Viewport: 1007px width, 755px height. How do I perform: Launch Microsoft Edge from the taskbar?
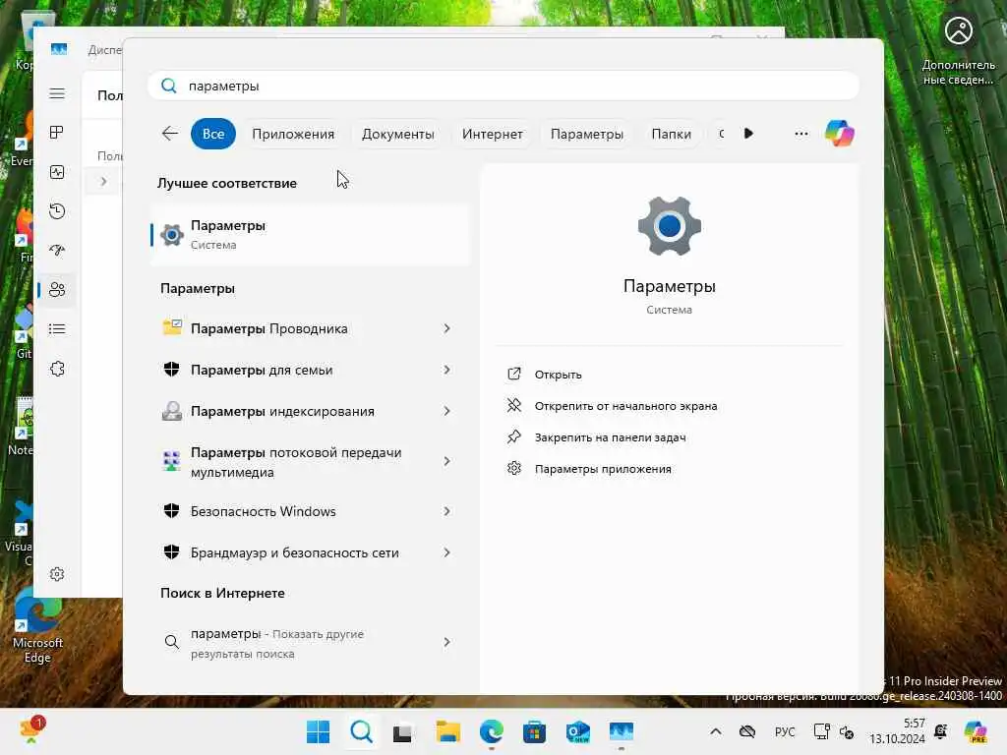point(492,731)
